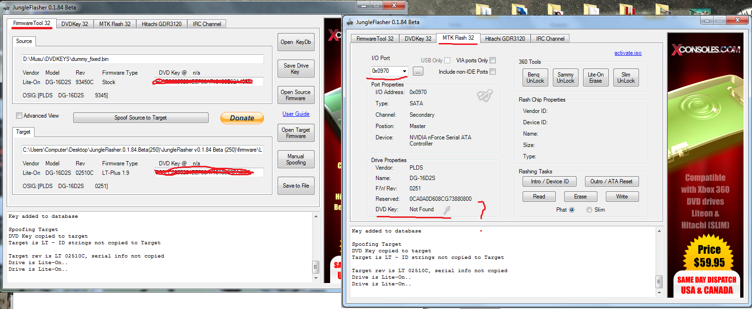
Task: Check Include non-IDE Ports
Action: click(x=492, y=72)
